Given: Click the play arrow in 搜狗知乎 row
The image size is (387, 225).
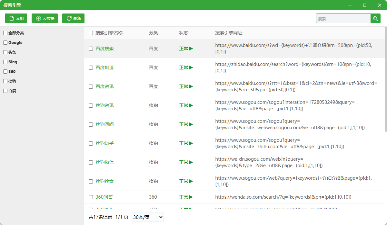Looking at the screenshot, I should (x=191, y=143).
